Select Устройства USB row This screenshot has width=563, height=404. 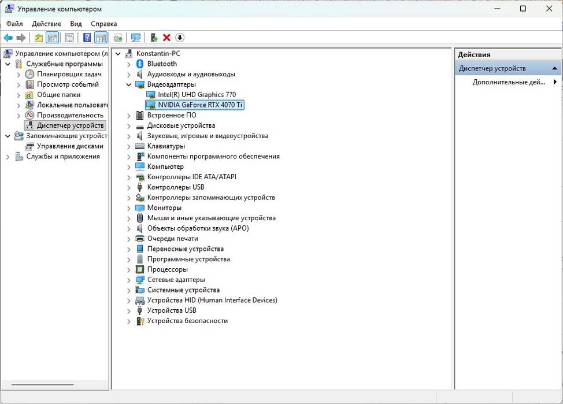(172, 310)
